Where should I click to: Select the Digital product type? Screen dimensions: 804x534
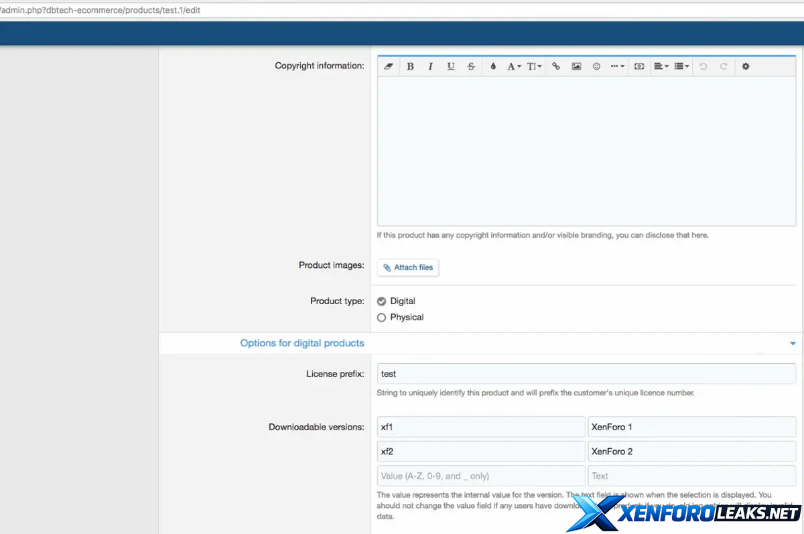click(382, 302)
